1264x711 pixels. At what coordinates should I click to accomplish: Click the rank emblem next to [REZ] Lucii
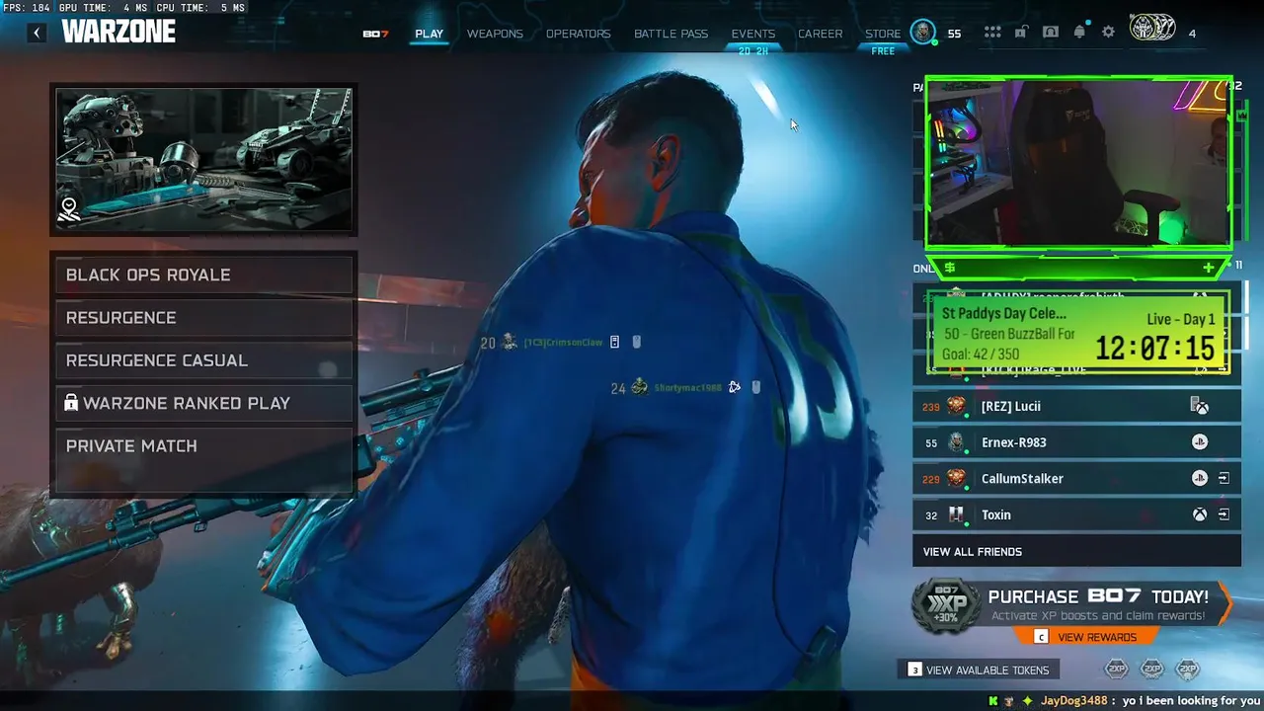click(956, 406)
